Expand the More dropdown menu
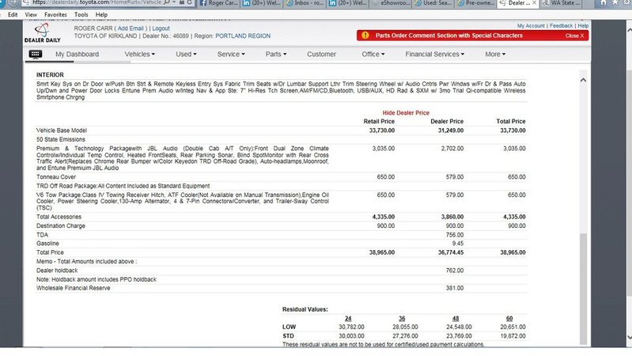The height and width of the screenshot is (356, 632). (495, 54)
